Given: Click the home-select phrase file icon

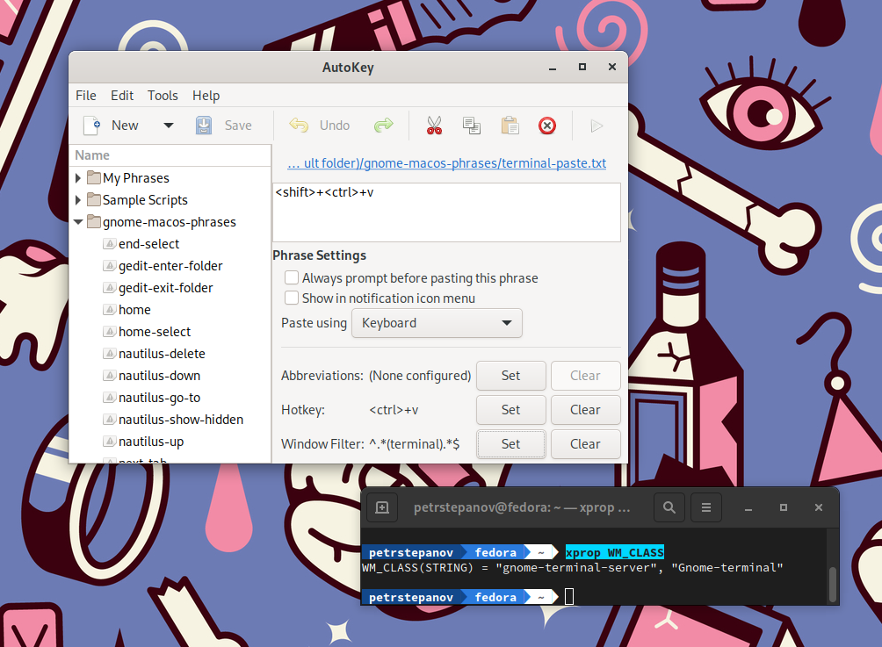Looking at the screenshot, I should pyautogui.click(x=110, y=332).
